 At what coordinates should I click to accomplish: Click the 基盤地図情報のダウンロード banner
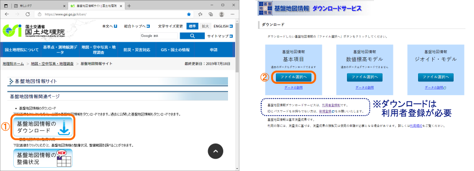click(43, 126)
